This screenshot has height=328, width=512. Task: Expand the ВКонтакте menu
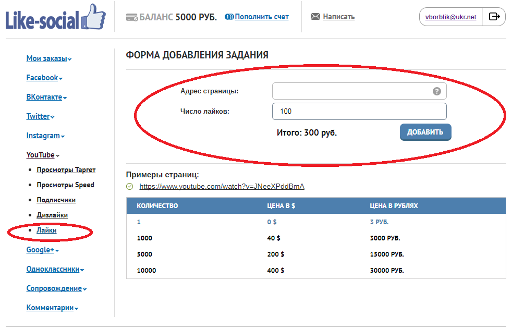(x=46, y=97)
